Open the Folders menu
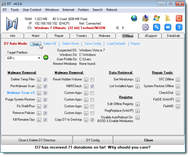This screenshot has height=157, width=190. [x=83, y=10]
